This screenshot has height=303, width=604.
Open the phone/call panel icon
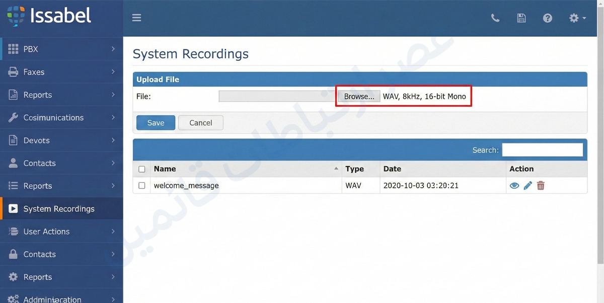495,18
